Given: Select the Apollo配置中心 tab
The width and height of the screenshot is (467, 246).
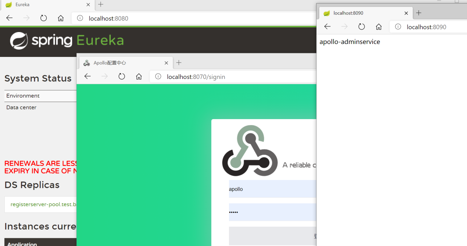Looking at the screenshot, I should tap(126, 63).
